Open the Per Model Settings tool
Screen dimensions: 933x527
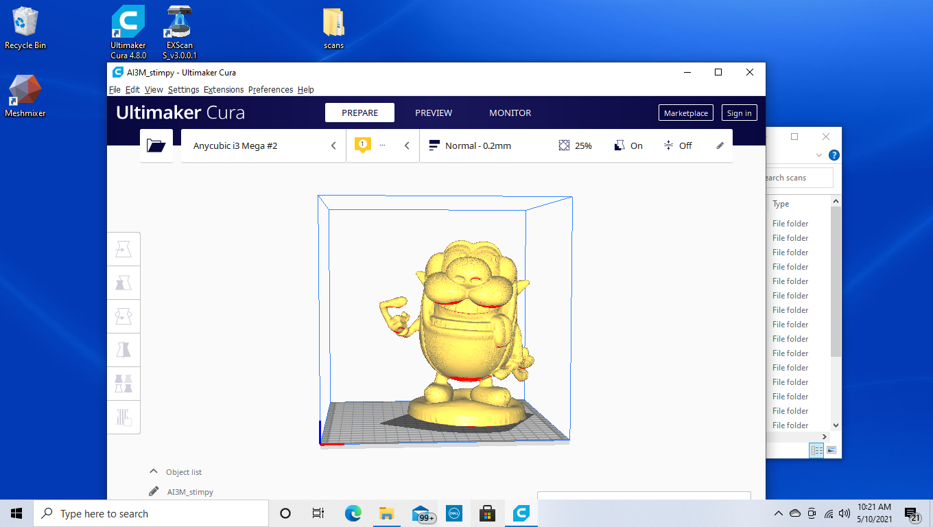(123, 384)
